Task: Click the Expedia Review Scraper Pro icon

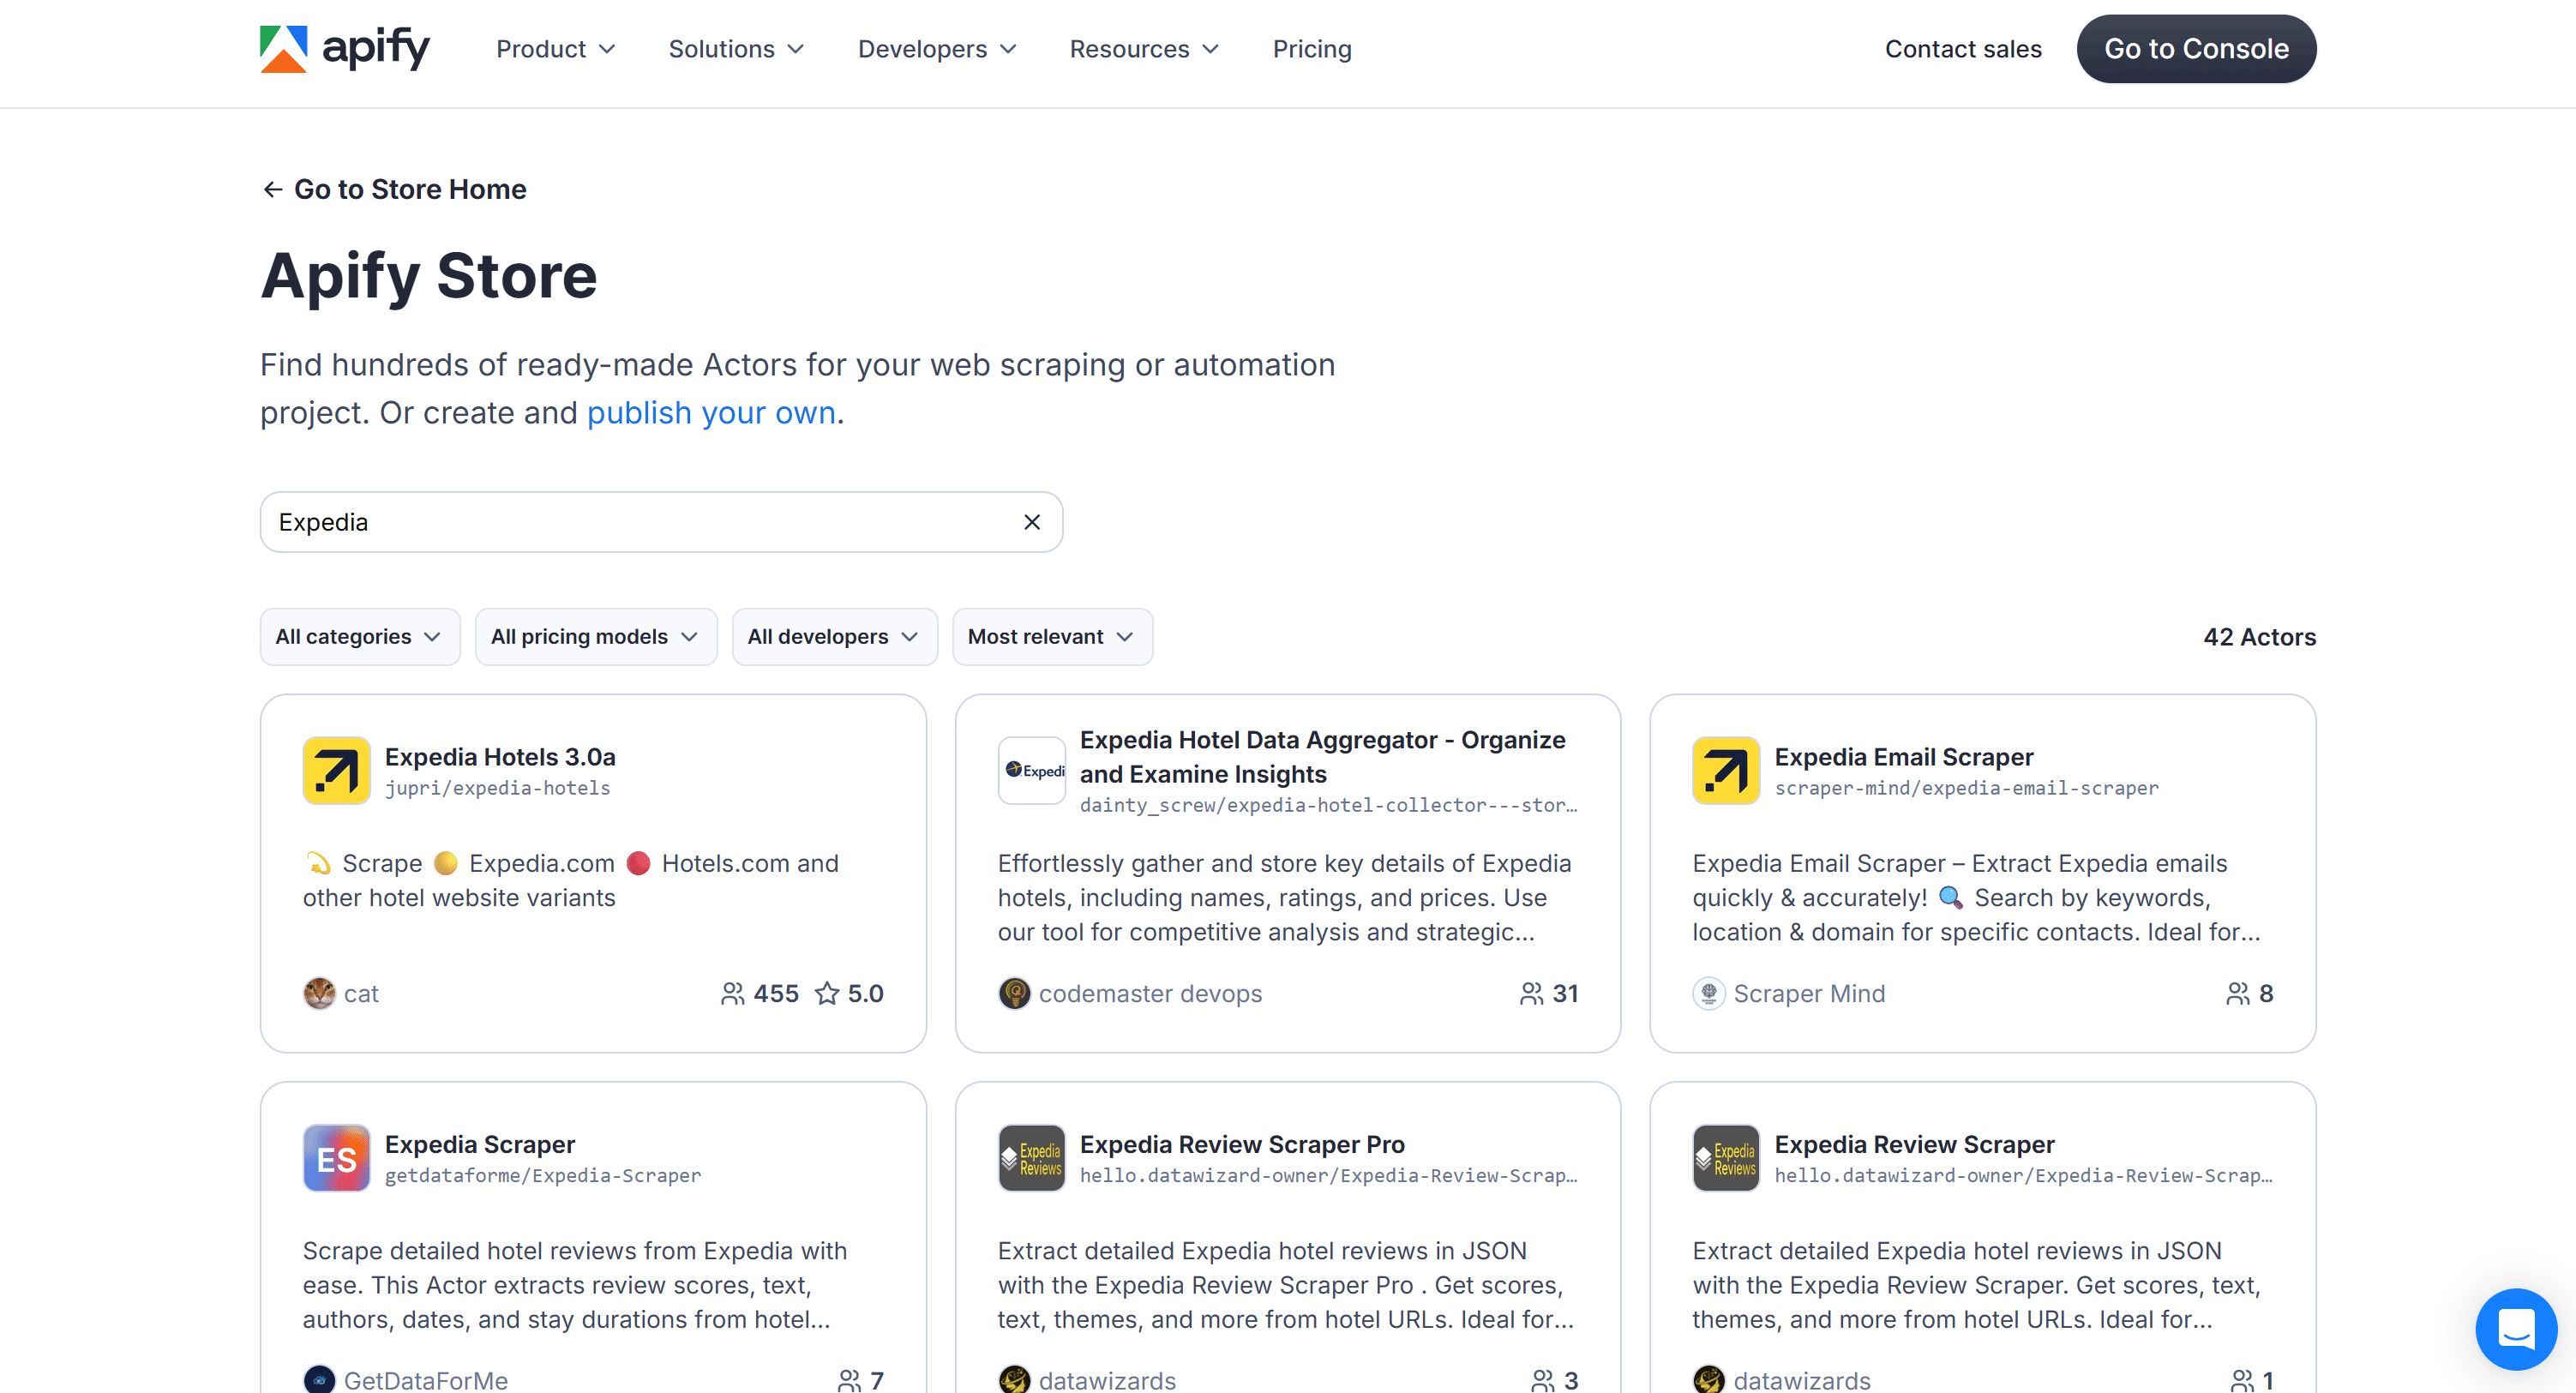Action: coord(1031,1157)
